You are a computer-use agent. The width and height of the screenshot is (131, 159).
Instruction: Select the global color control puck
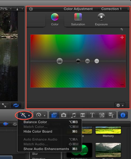click(60, 61)
